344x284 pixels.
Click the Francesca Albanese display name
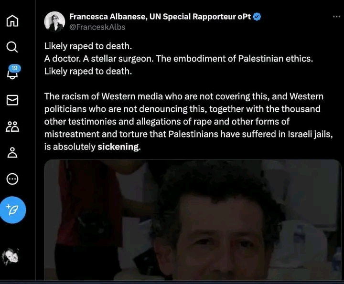click(x=160, y=17)
